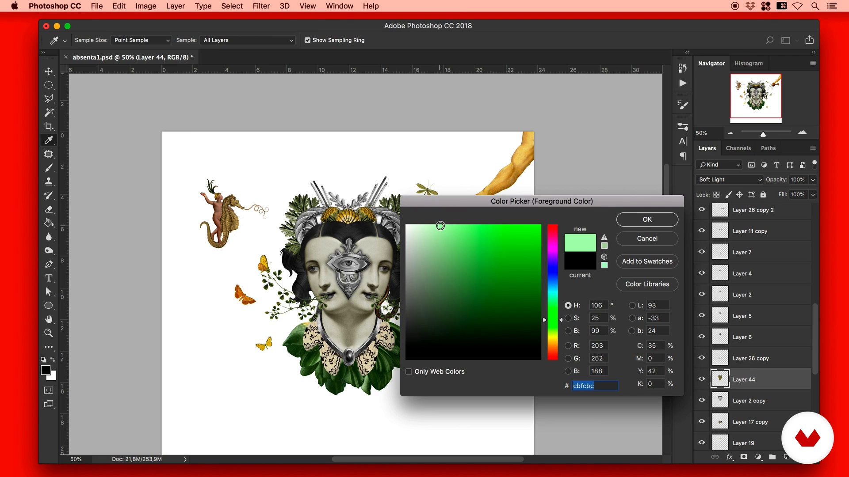Hide Layer 7 visibility eye

[x=701, y=252]
